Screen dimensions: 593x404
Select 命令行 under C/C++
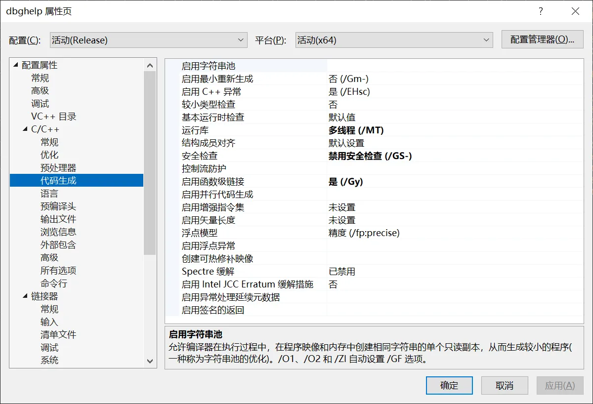tap(54, 283)
